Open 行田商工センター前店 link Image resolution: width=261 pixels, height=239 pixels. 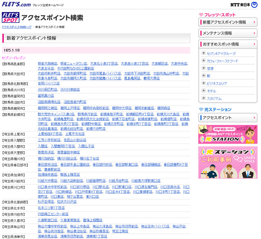pos(53,214)
